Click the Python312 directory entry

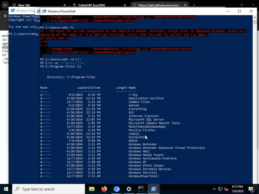tap(137, 137)
